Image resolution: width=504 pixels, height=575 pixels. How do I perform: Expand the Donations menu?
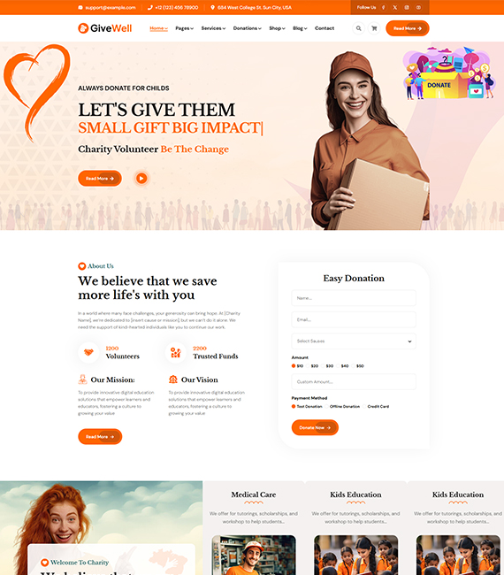(x=247, y=28)
